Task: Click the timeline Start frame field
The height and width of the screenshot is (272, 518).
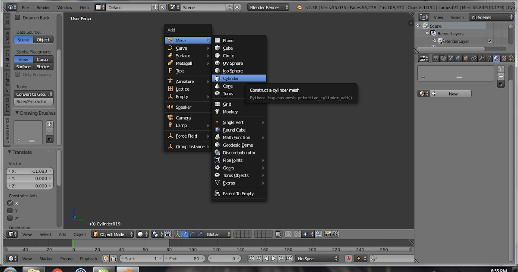Action: tap(140, 259)
